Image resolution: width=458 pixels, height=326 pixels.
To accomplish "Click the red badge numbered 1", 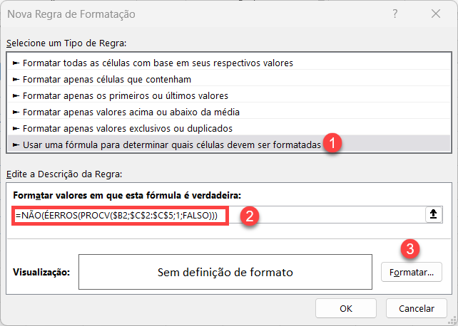I will point(332,143).
